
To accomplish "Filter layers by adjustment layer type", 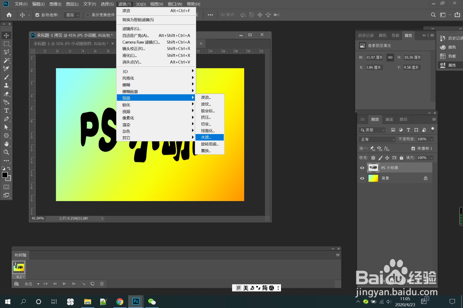I will (x=401, y=130).
